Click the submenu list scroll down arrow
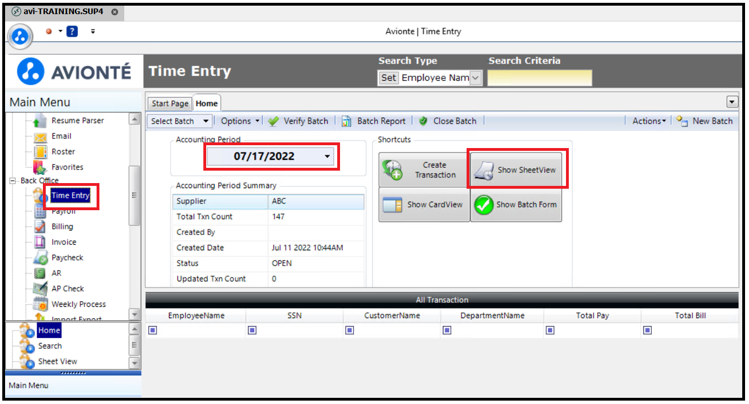The width and height of the screenshot is (749, 404). (134, 363)
